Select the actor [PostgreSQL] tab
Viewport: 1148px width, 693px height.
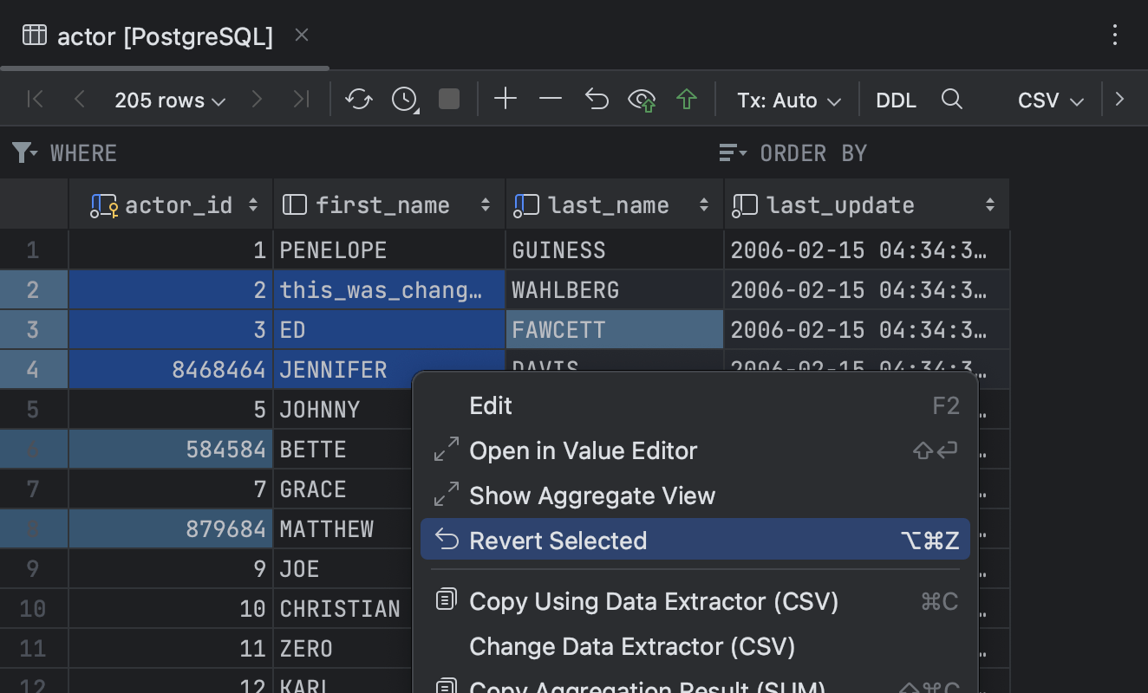(x=163, y=36)
